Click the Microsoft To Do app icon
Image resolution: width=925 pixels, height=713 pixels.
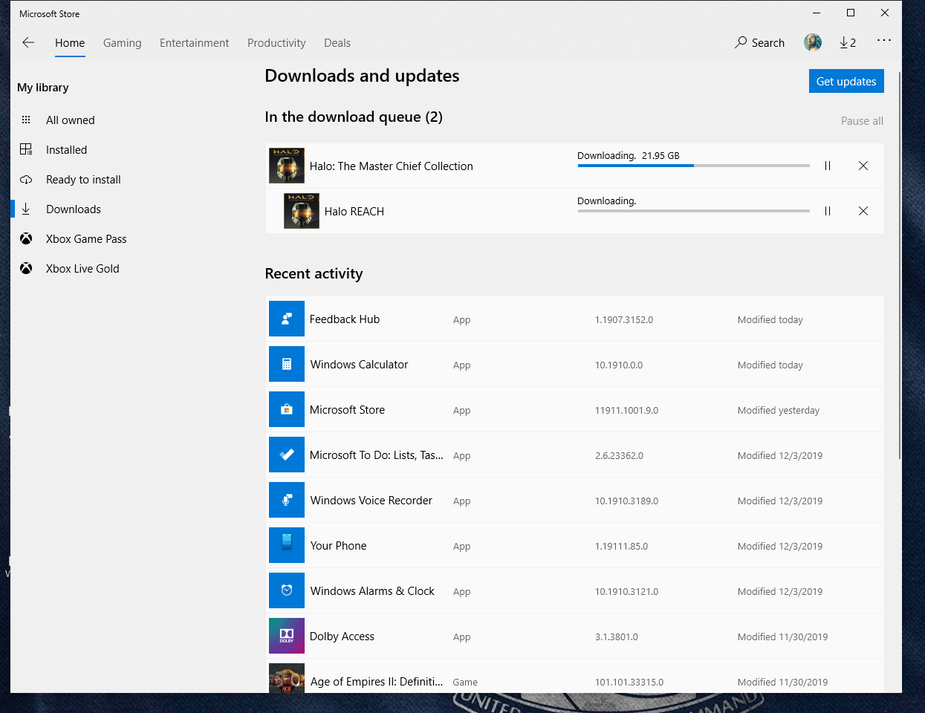point(287,455)
